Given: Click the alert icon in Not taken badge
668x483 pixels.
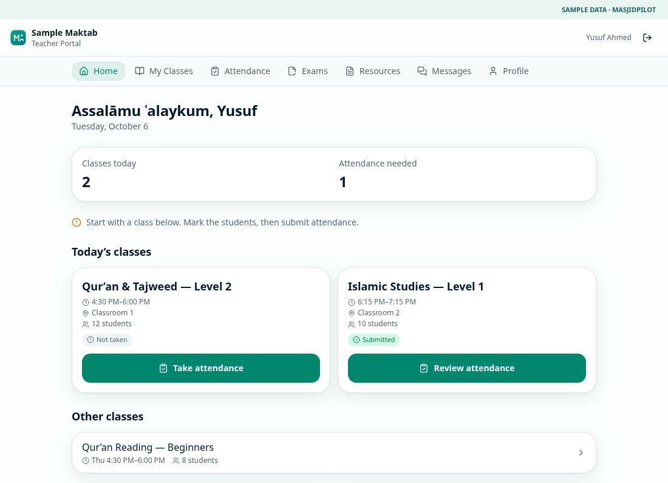Looking at the screenshot, I should [90, 340].
